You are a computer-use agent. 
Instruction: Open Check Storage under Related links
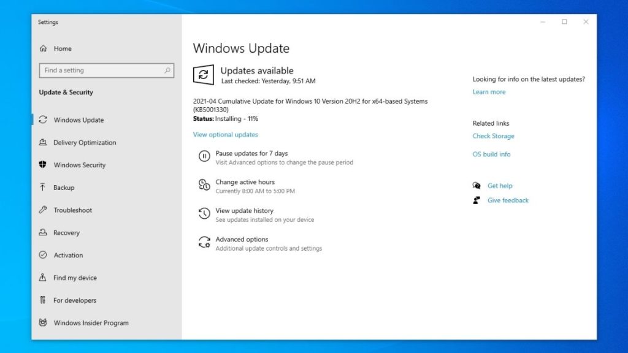[493, 135]
